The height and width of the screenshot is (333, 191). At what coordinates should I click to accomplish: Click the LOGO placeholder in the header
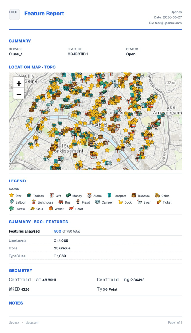click(x=14, y=14)
